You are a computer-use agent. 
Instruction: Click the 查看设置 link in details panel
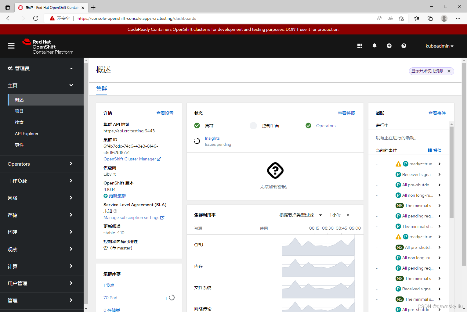tap(165, 113)
